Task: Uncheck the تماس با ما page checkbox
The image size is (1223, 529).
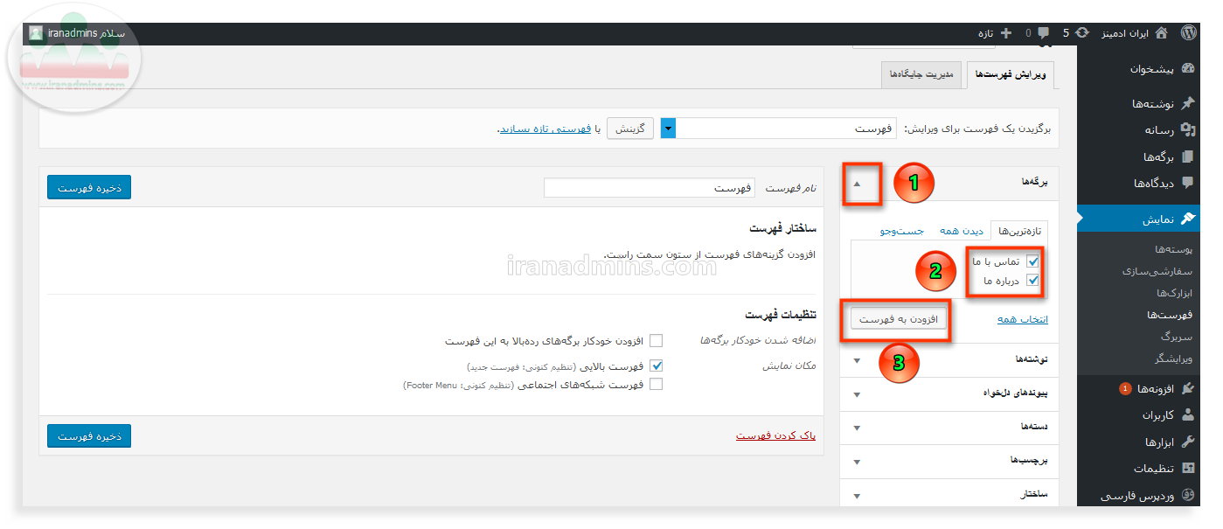Action: click(x=1032, y=261)
